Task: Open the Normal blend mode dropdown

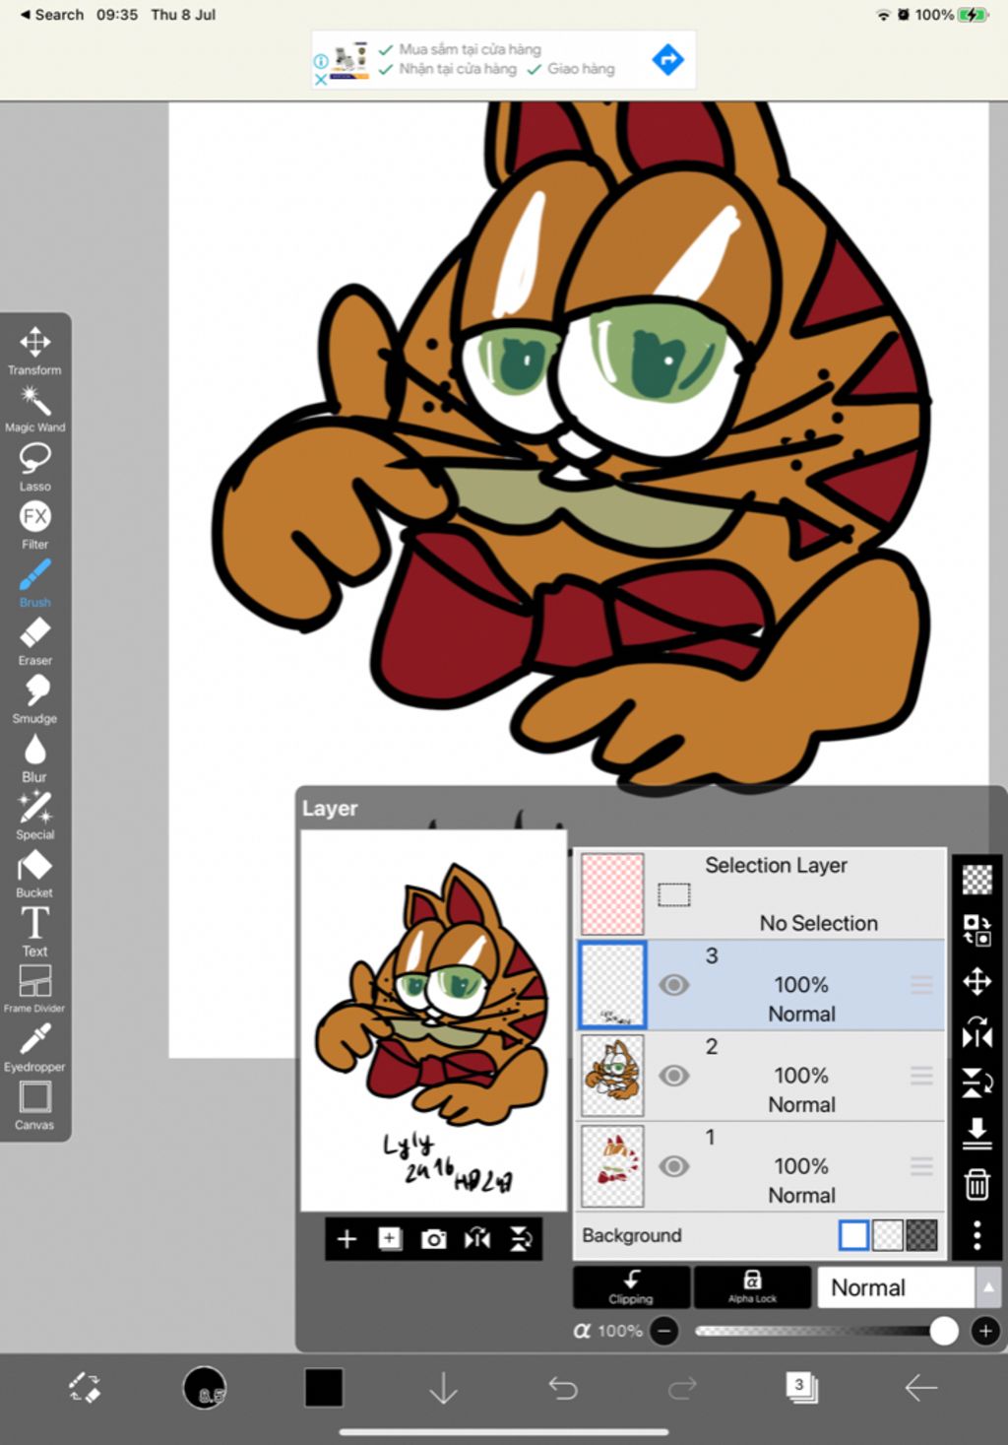Action: click(896, 1287)
